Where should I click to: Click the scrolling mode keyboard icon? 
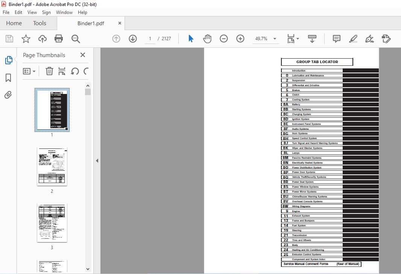click(312, 39)
